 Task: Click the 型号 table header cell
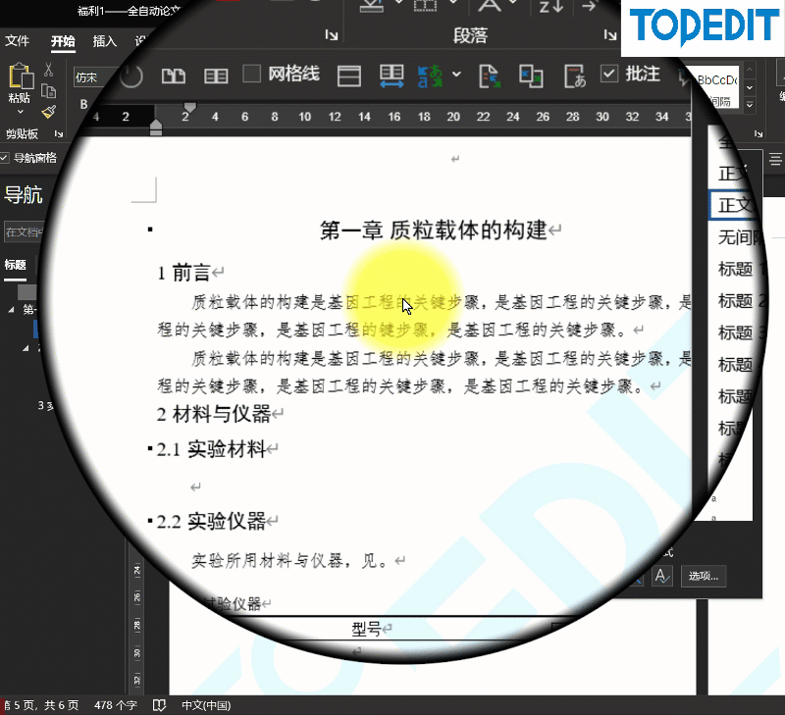tap(366, 629)
